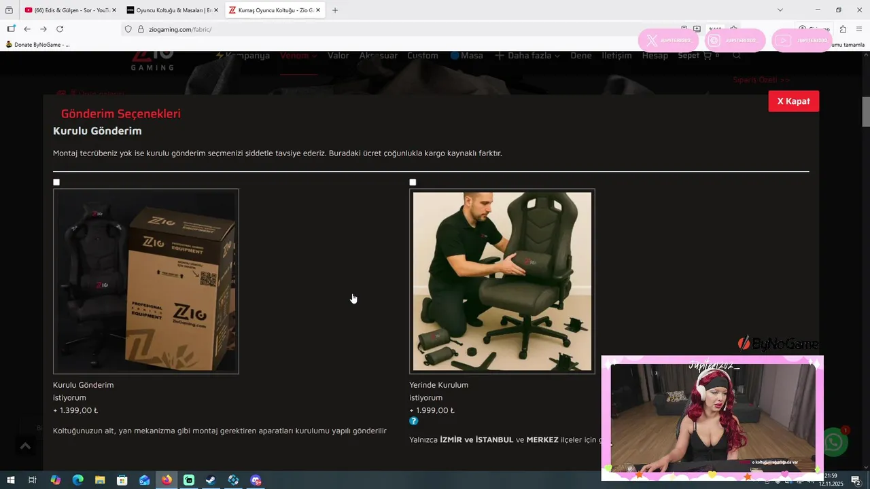Go back one page
Viewport: 870px width, 489px height.
tap(27, 29)
